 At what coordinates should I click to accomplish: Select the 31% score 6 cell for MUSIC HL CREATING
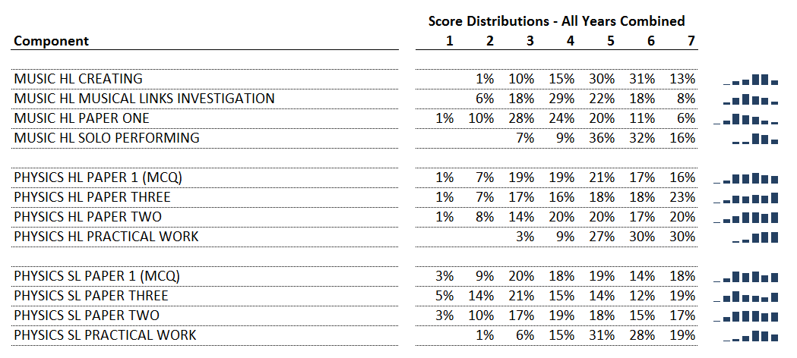click(642, 79)
